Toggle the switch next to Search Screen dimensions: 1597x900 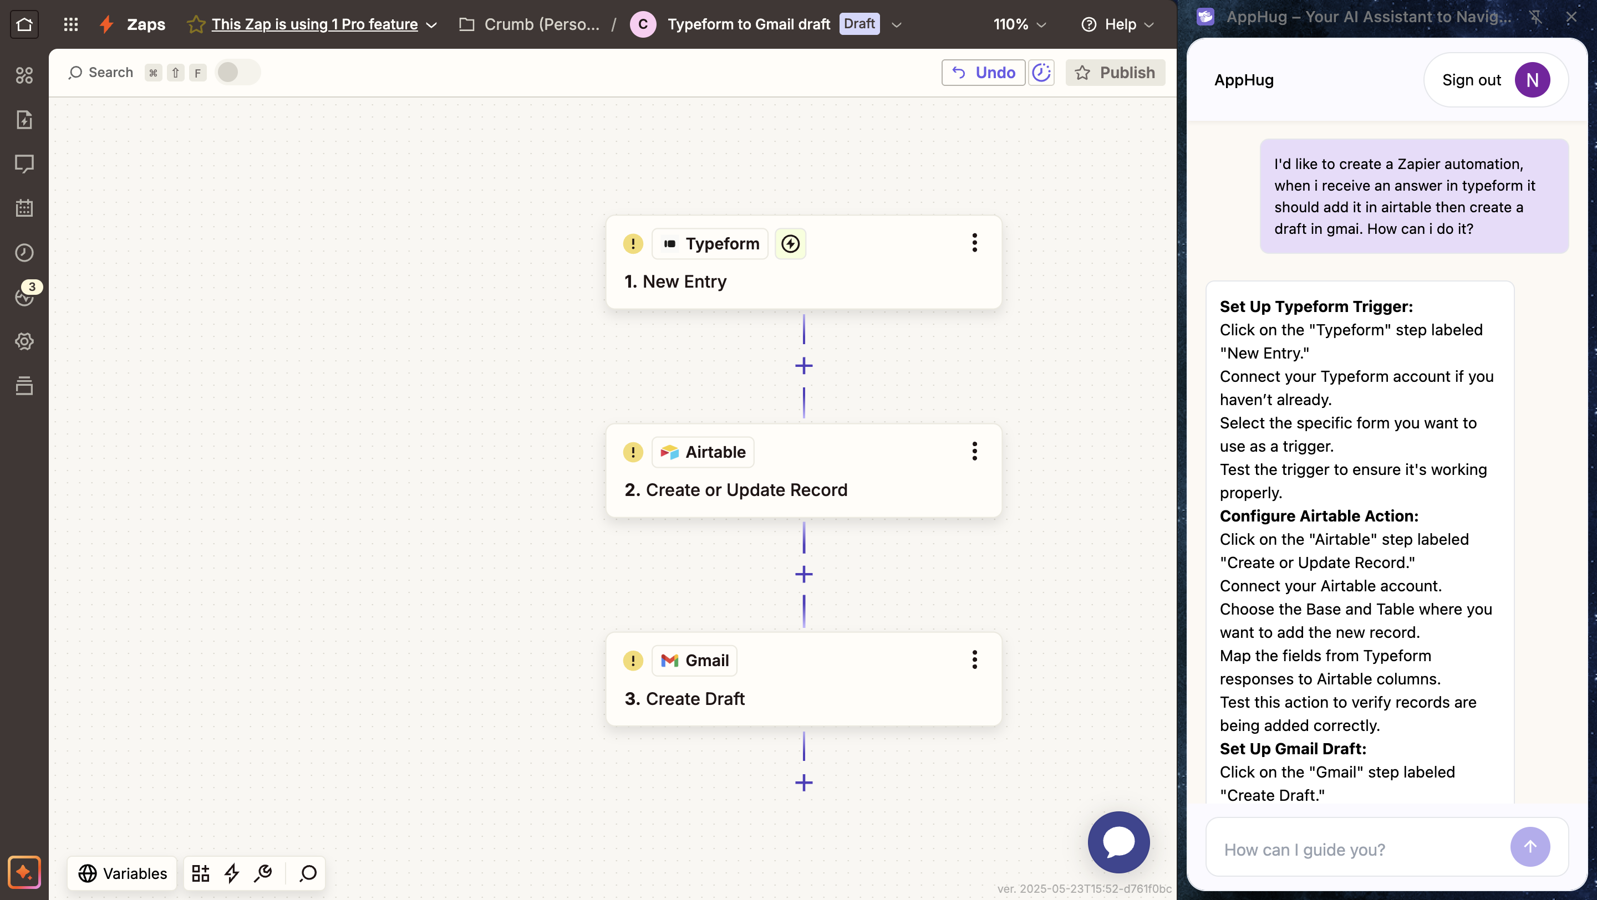[x=238, y=73]
